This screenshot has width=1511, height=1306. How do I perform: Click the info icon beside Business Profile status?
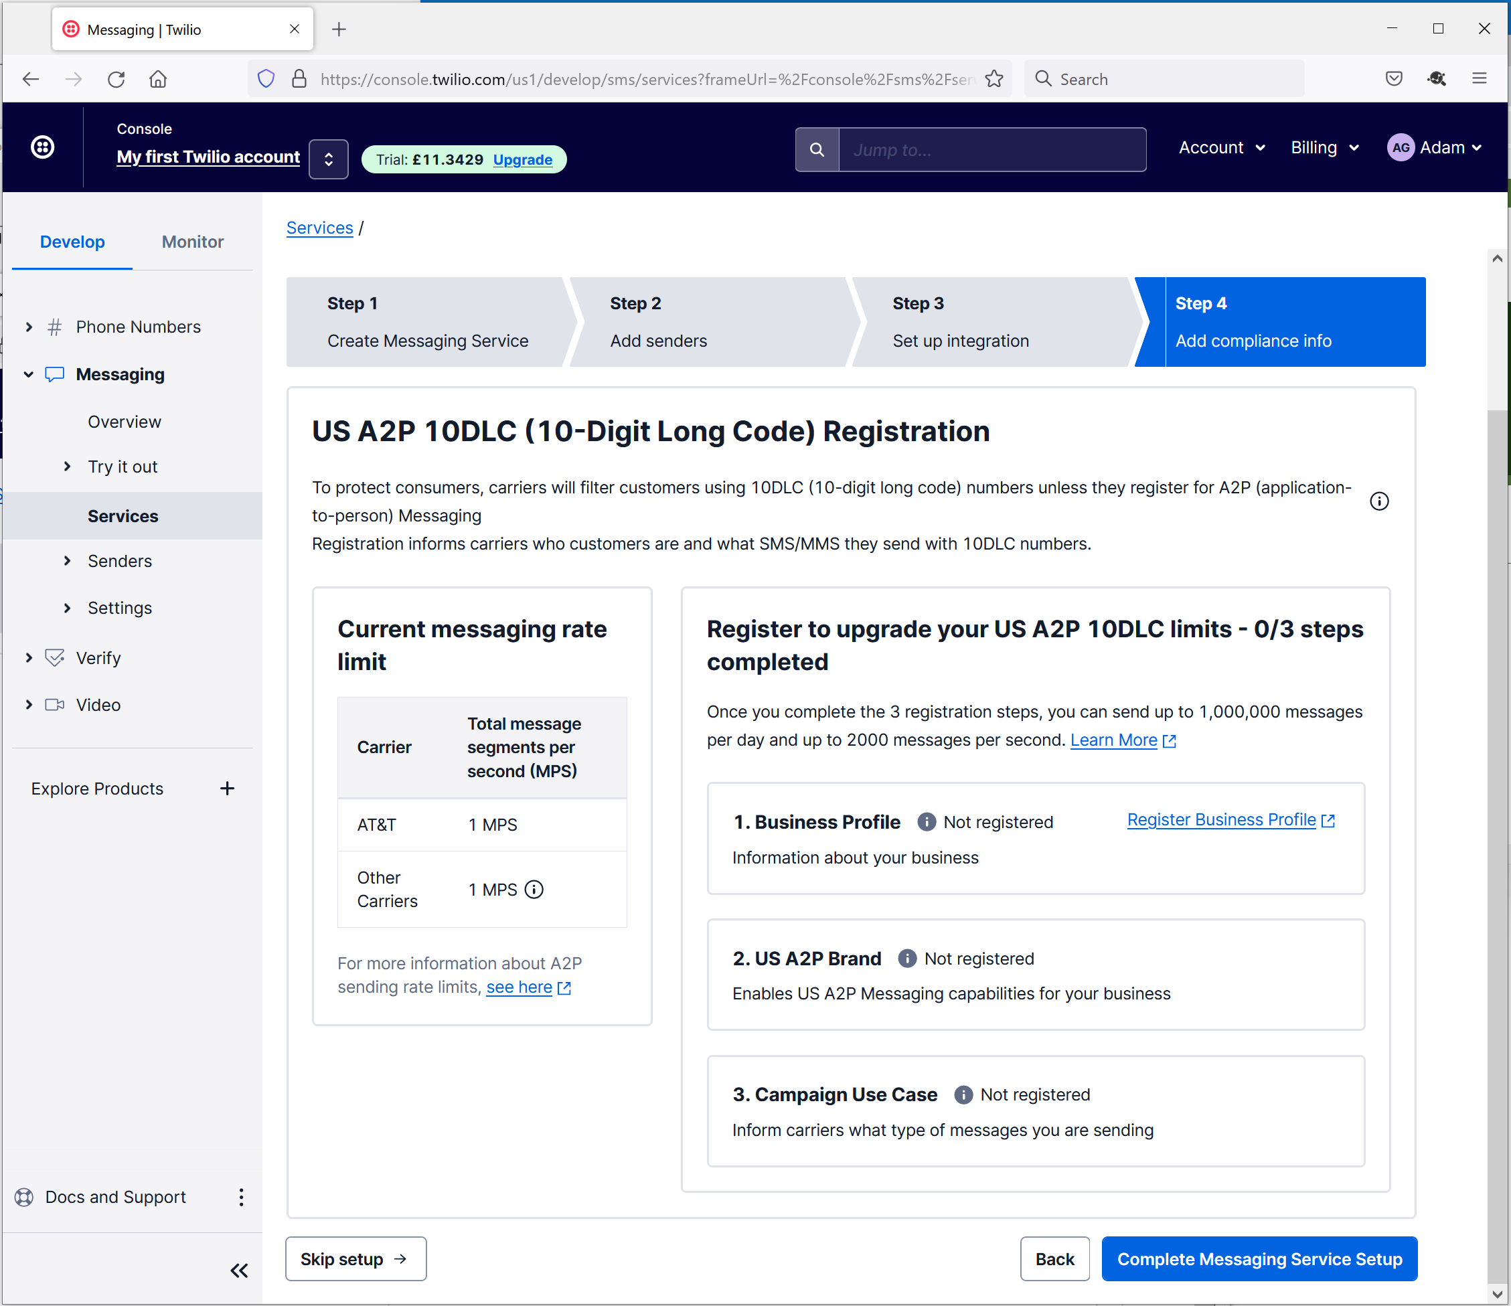tap(926, 823)
